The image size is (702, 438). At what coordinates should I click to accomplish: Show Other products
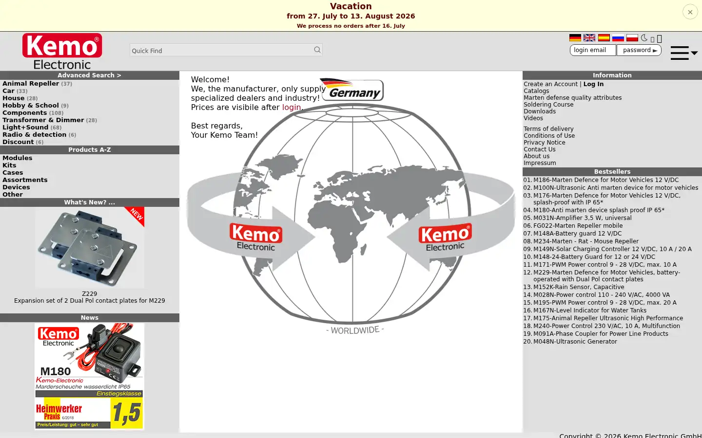(x=13, y=195)
